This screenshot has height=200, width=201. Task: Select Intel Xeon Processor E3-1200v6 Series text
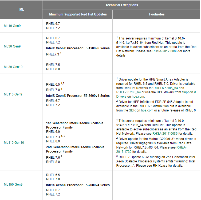coord(78,48)
